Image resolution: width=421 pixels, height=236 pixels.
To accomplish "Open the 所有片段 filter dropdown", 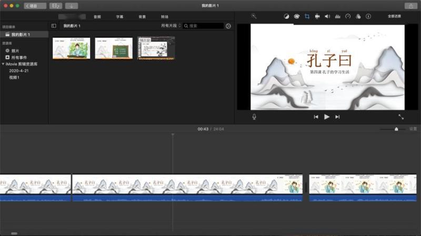I will (171, 26).
